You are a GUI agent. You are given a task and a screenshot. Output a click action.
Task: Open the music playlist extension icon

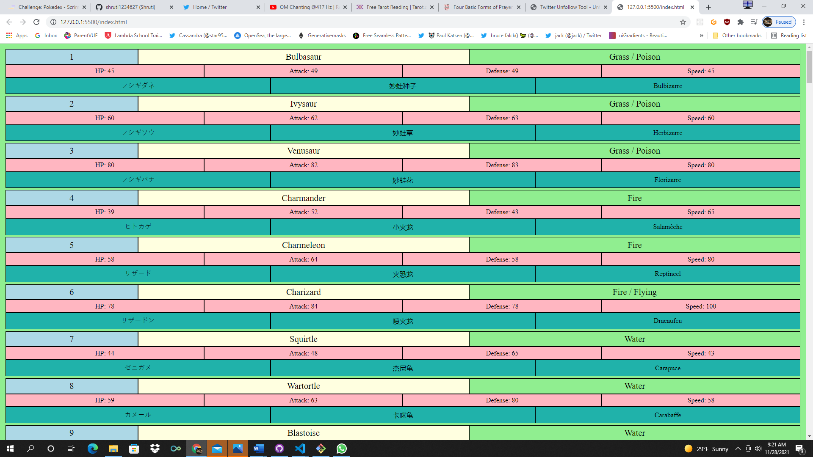pyautogui.click(x=754, y=22)
